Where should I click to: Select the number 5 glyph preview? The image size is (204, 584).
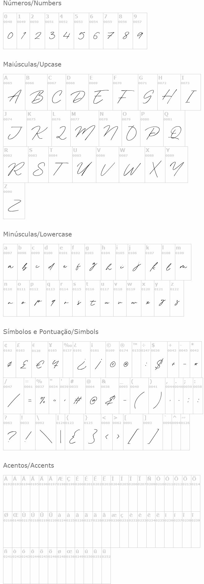(x=81, y=36)
